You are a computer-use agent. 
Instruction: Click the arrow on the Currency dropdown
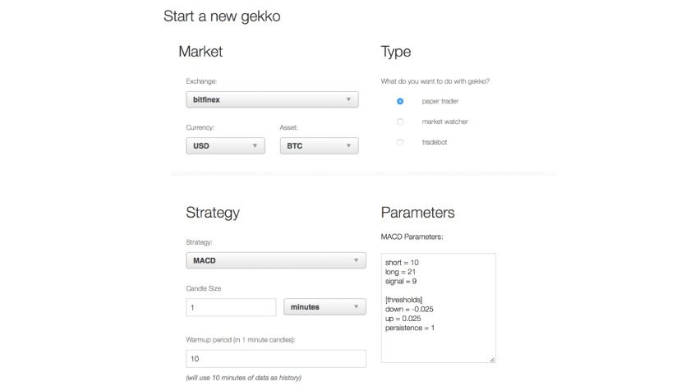tap(255, 146)
